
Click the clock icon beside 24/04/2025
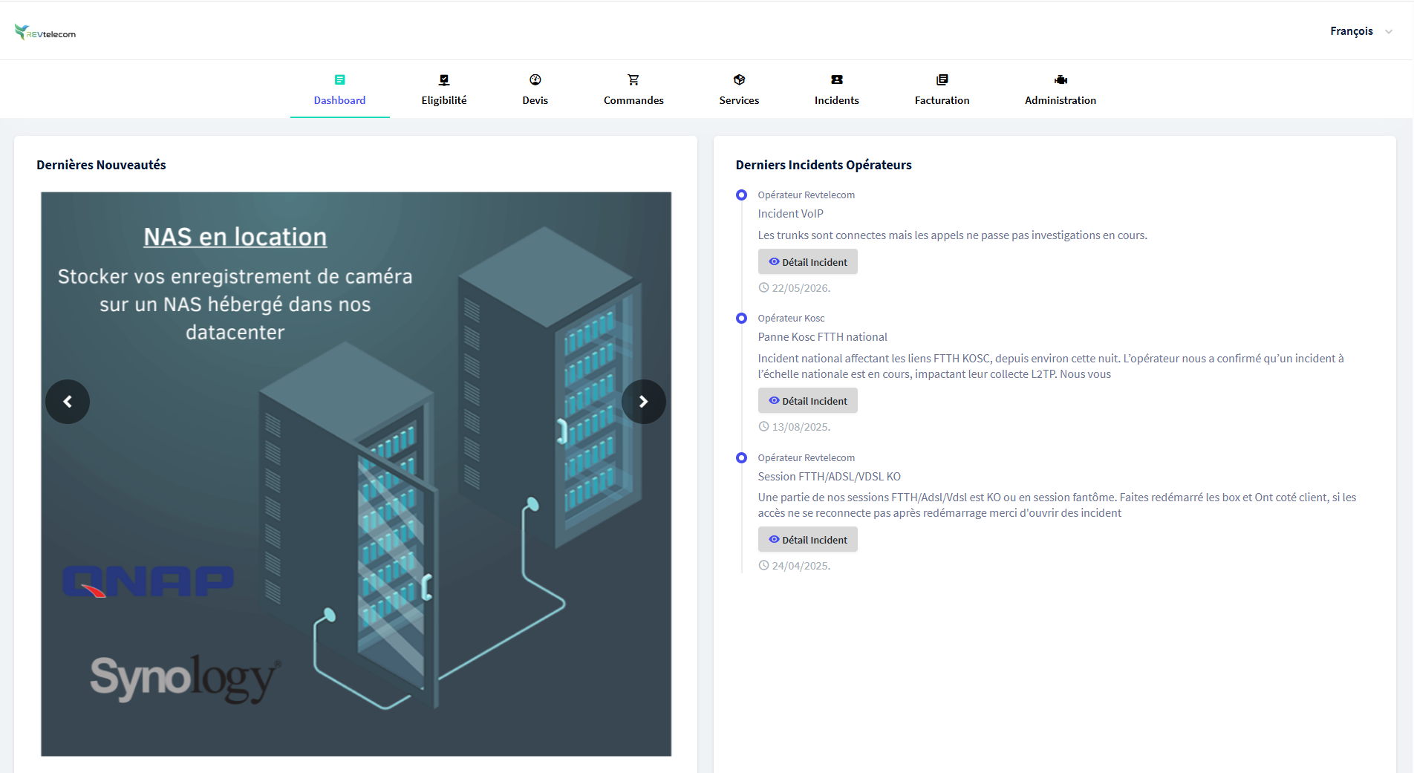point(763,565)
